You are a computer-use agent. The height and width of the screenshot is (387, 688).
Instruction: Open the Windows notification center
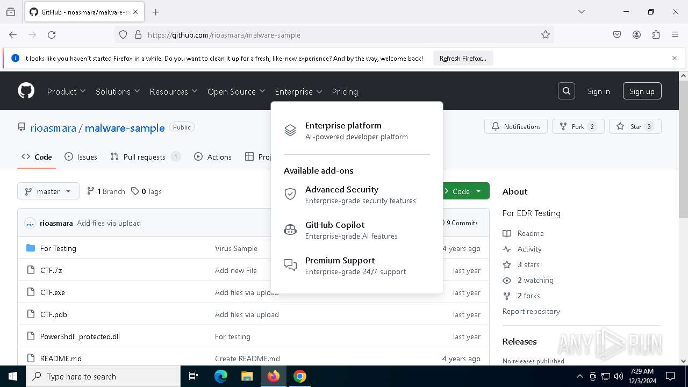coord(670,376)
